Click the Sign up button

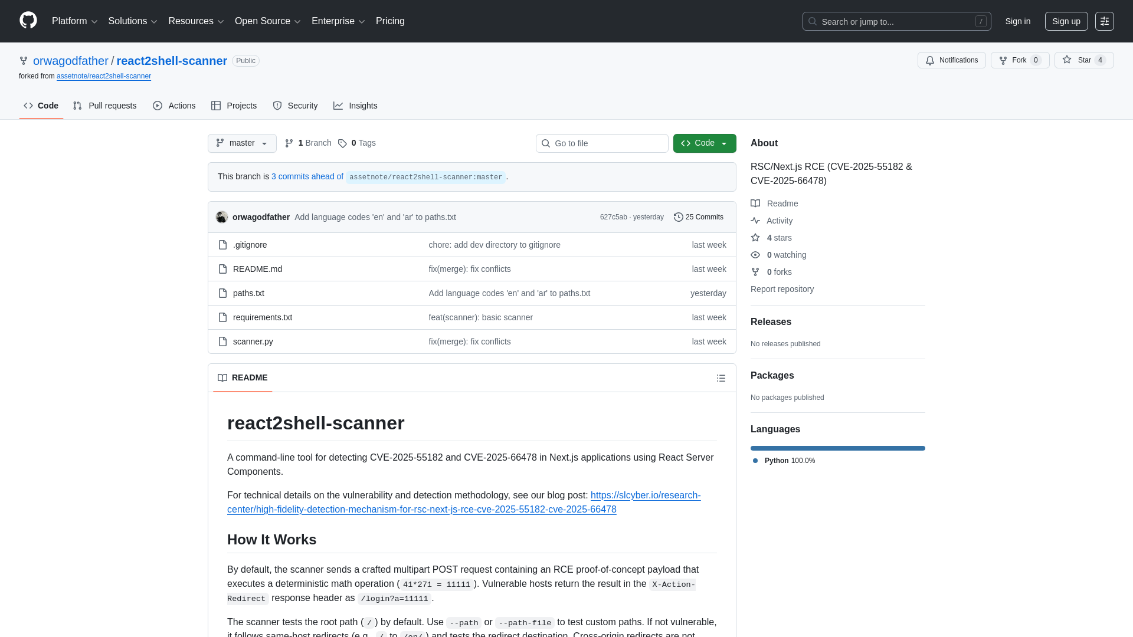click(1066, 21)
